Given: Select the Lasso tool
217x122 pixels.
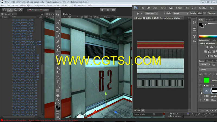Looking at the screenshot, I should (58, 23).
